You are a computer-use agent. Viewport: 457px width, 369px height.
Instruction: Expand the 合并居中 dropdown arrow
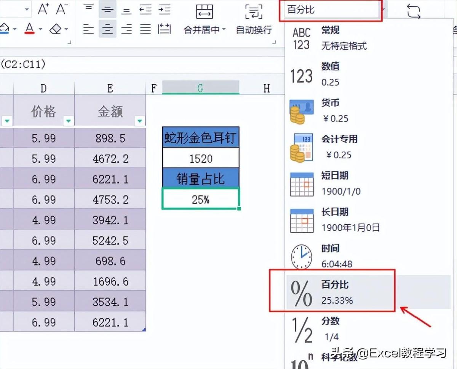[x=224, y=30]
